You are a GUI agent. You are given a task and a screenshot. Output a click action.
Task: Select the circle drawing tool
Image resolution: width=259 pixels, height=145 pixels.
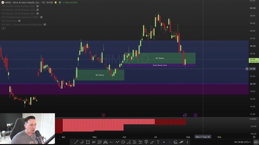pos(123,142)
